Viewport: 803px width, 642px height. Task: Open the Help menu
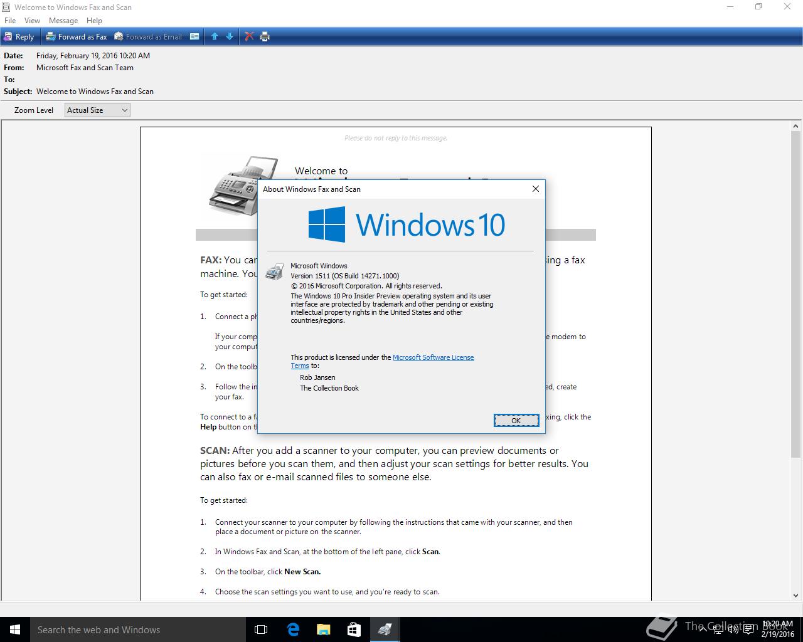(94, 21)
